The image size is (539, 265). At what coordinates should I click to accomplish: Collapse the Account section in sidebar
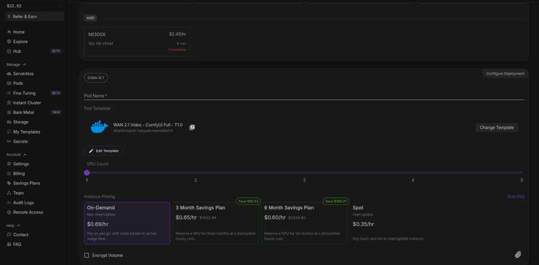click(25, 154)
